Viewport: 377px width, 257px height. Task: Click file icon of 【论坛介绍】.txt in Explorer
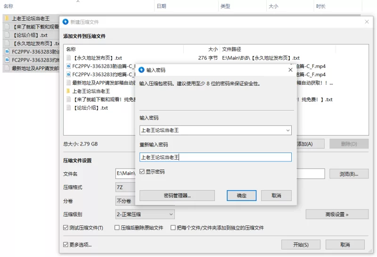(7, 35)
